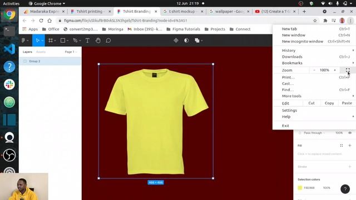The image size is (356, 200).
Task: Select the Text tool
Action: point(87,41)
